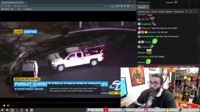Click username lorgedelta in chat
This screenshot has width=200, height=112.
146,24
